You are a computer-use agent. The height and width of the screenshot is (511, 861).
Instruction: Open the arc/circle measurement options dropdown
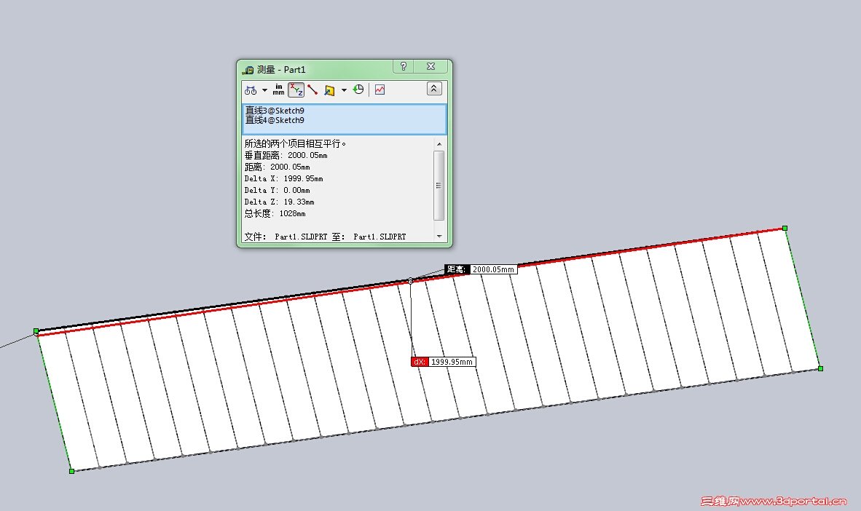pyautogui.click(x=264, y=90)
